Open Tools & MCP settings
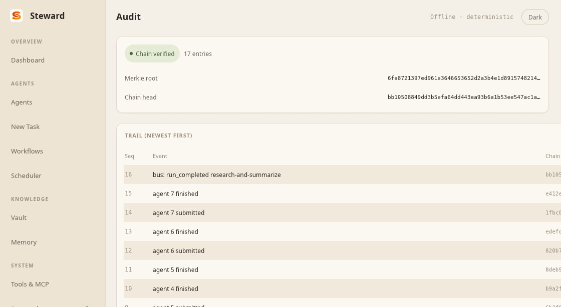Screen dimensions: 561x307 [x=30, y=284]
